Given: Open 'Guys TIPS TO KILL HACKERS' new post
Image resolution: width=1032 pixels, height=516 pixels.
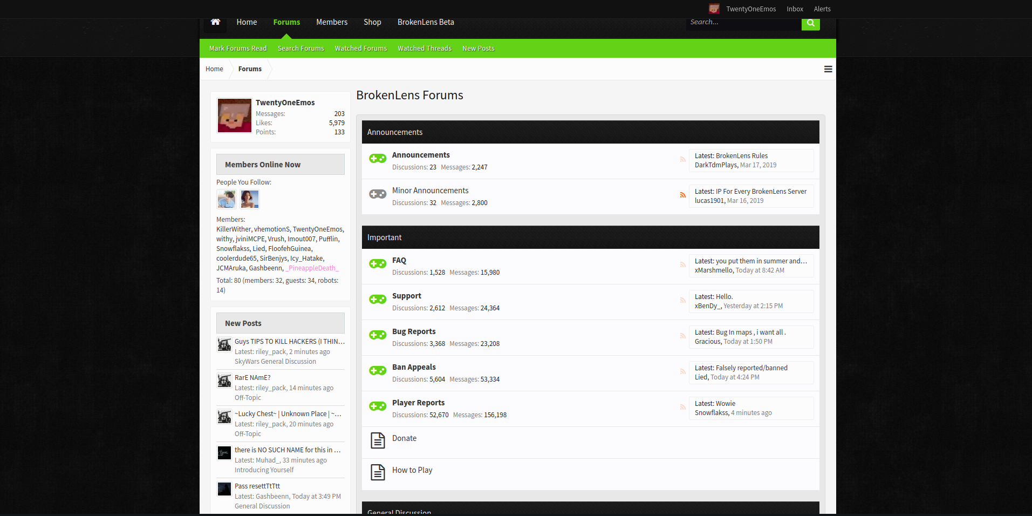Looking at the screenshot, I should pyautogui.click(x=289, y=342).
